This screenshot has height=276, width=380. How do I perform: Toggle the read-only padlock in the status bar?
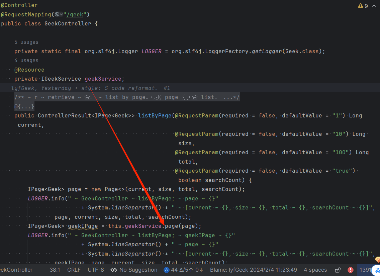point(337,270)
